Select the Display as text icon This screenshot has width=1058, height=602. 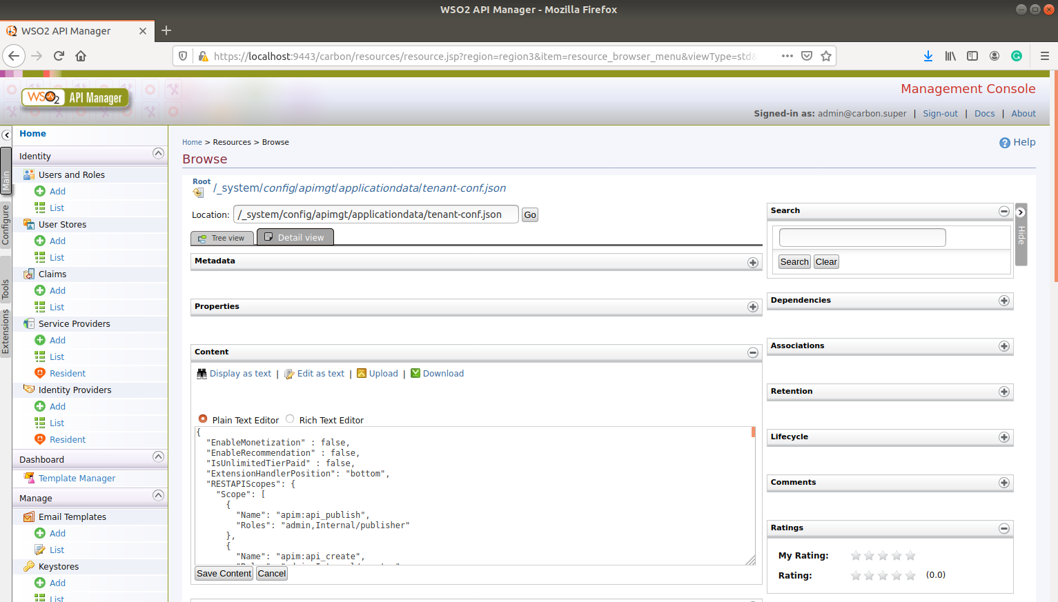202,373
